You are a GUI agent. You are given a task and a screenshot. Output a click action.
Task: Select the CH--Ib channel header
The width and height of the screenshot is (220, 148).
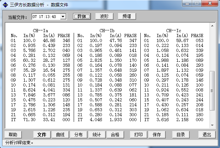pyautogui.click(x=107, y=31)
